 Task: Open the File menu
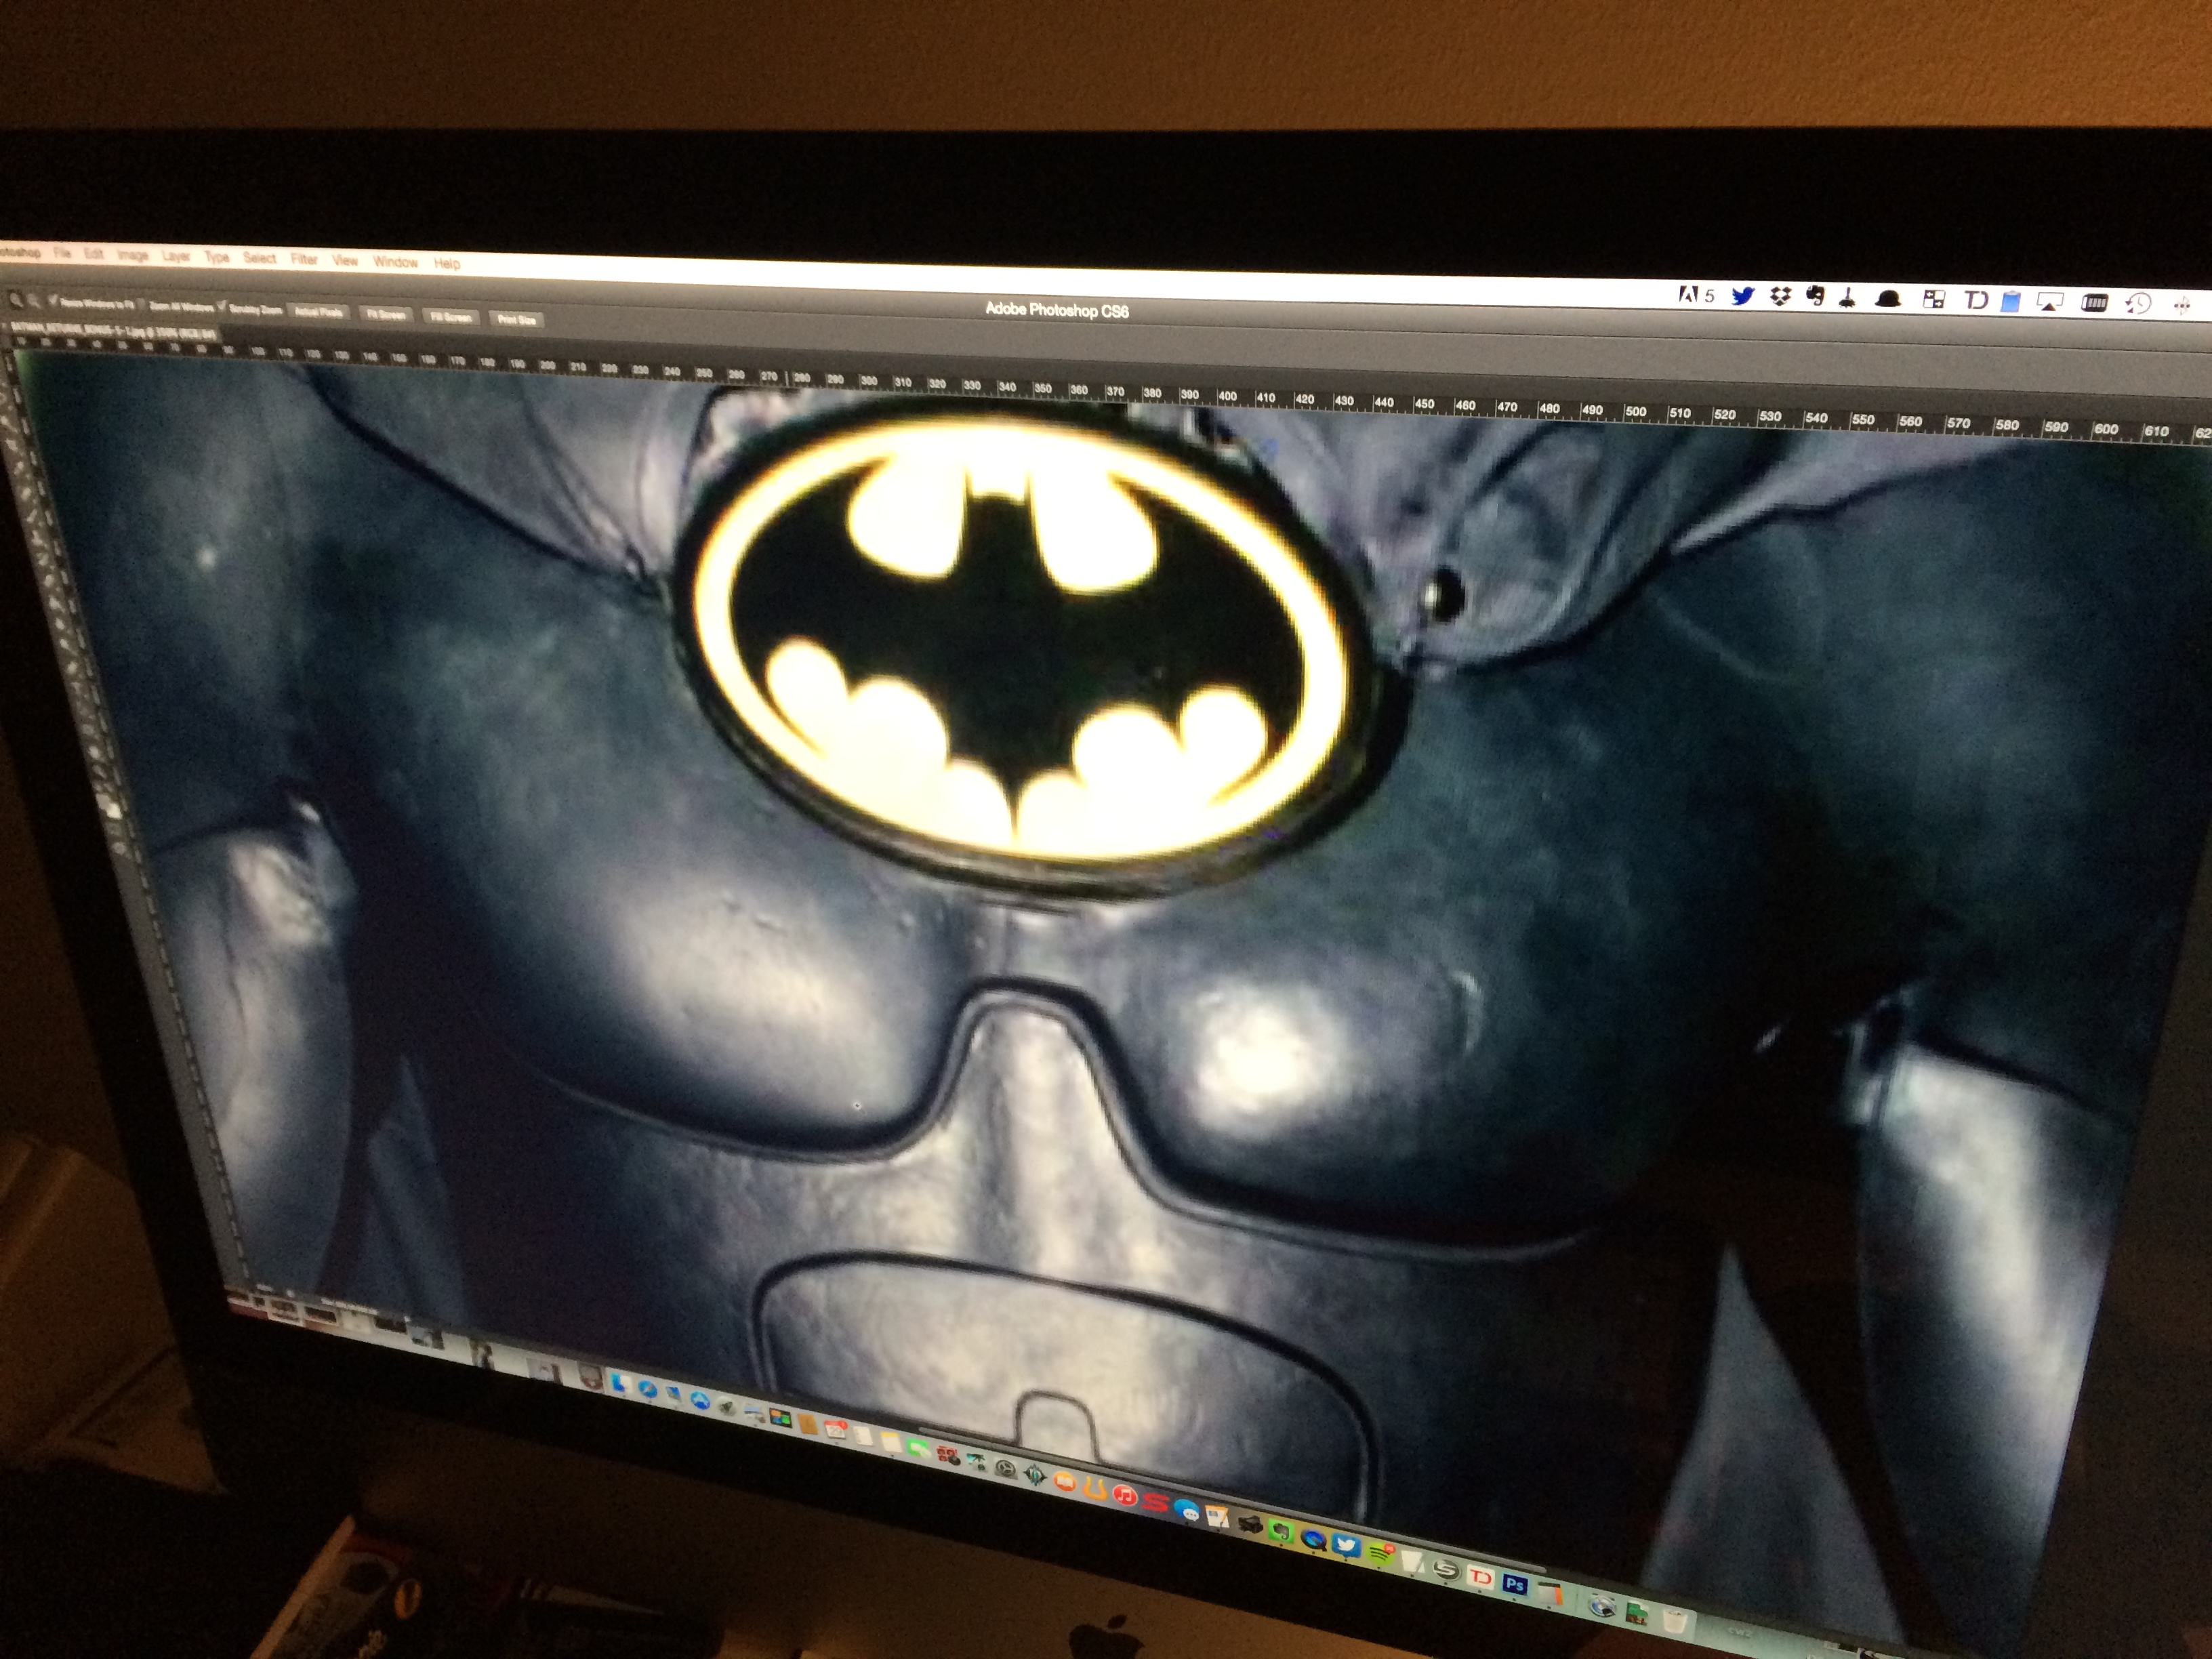(x=62, y=254)
